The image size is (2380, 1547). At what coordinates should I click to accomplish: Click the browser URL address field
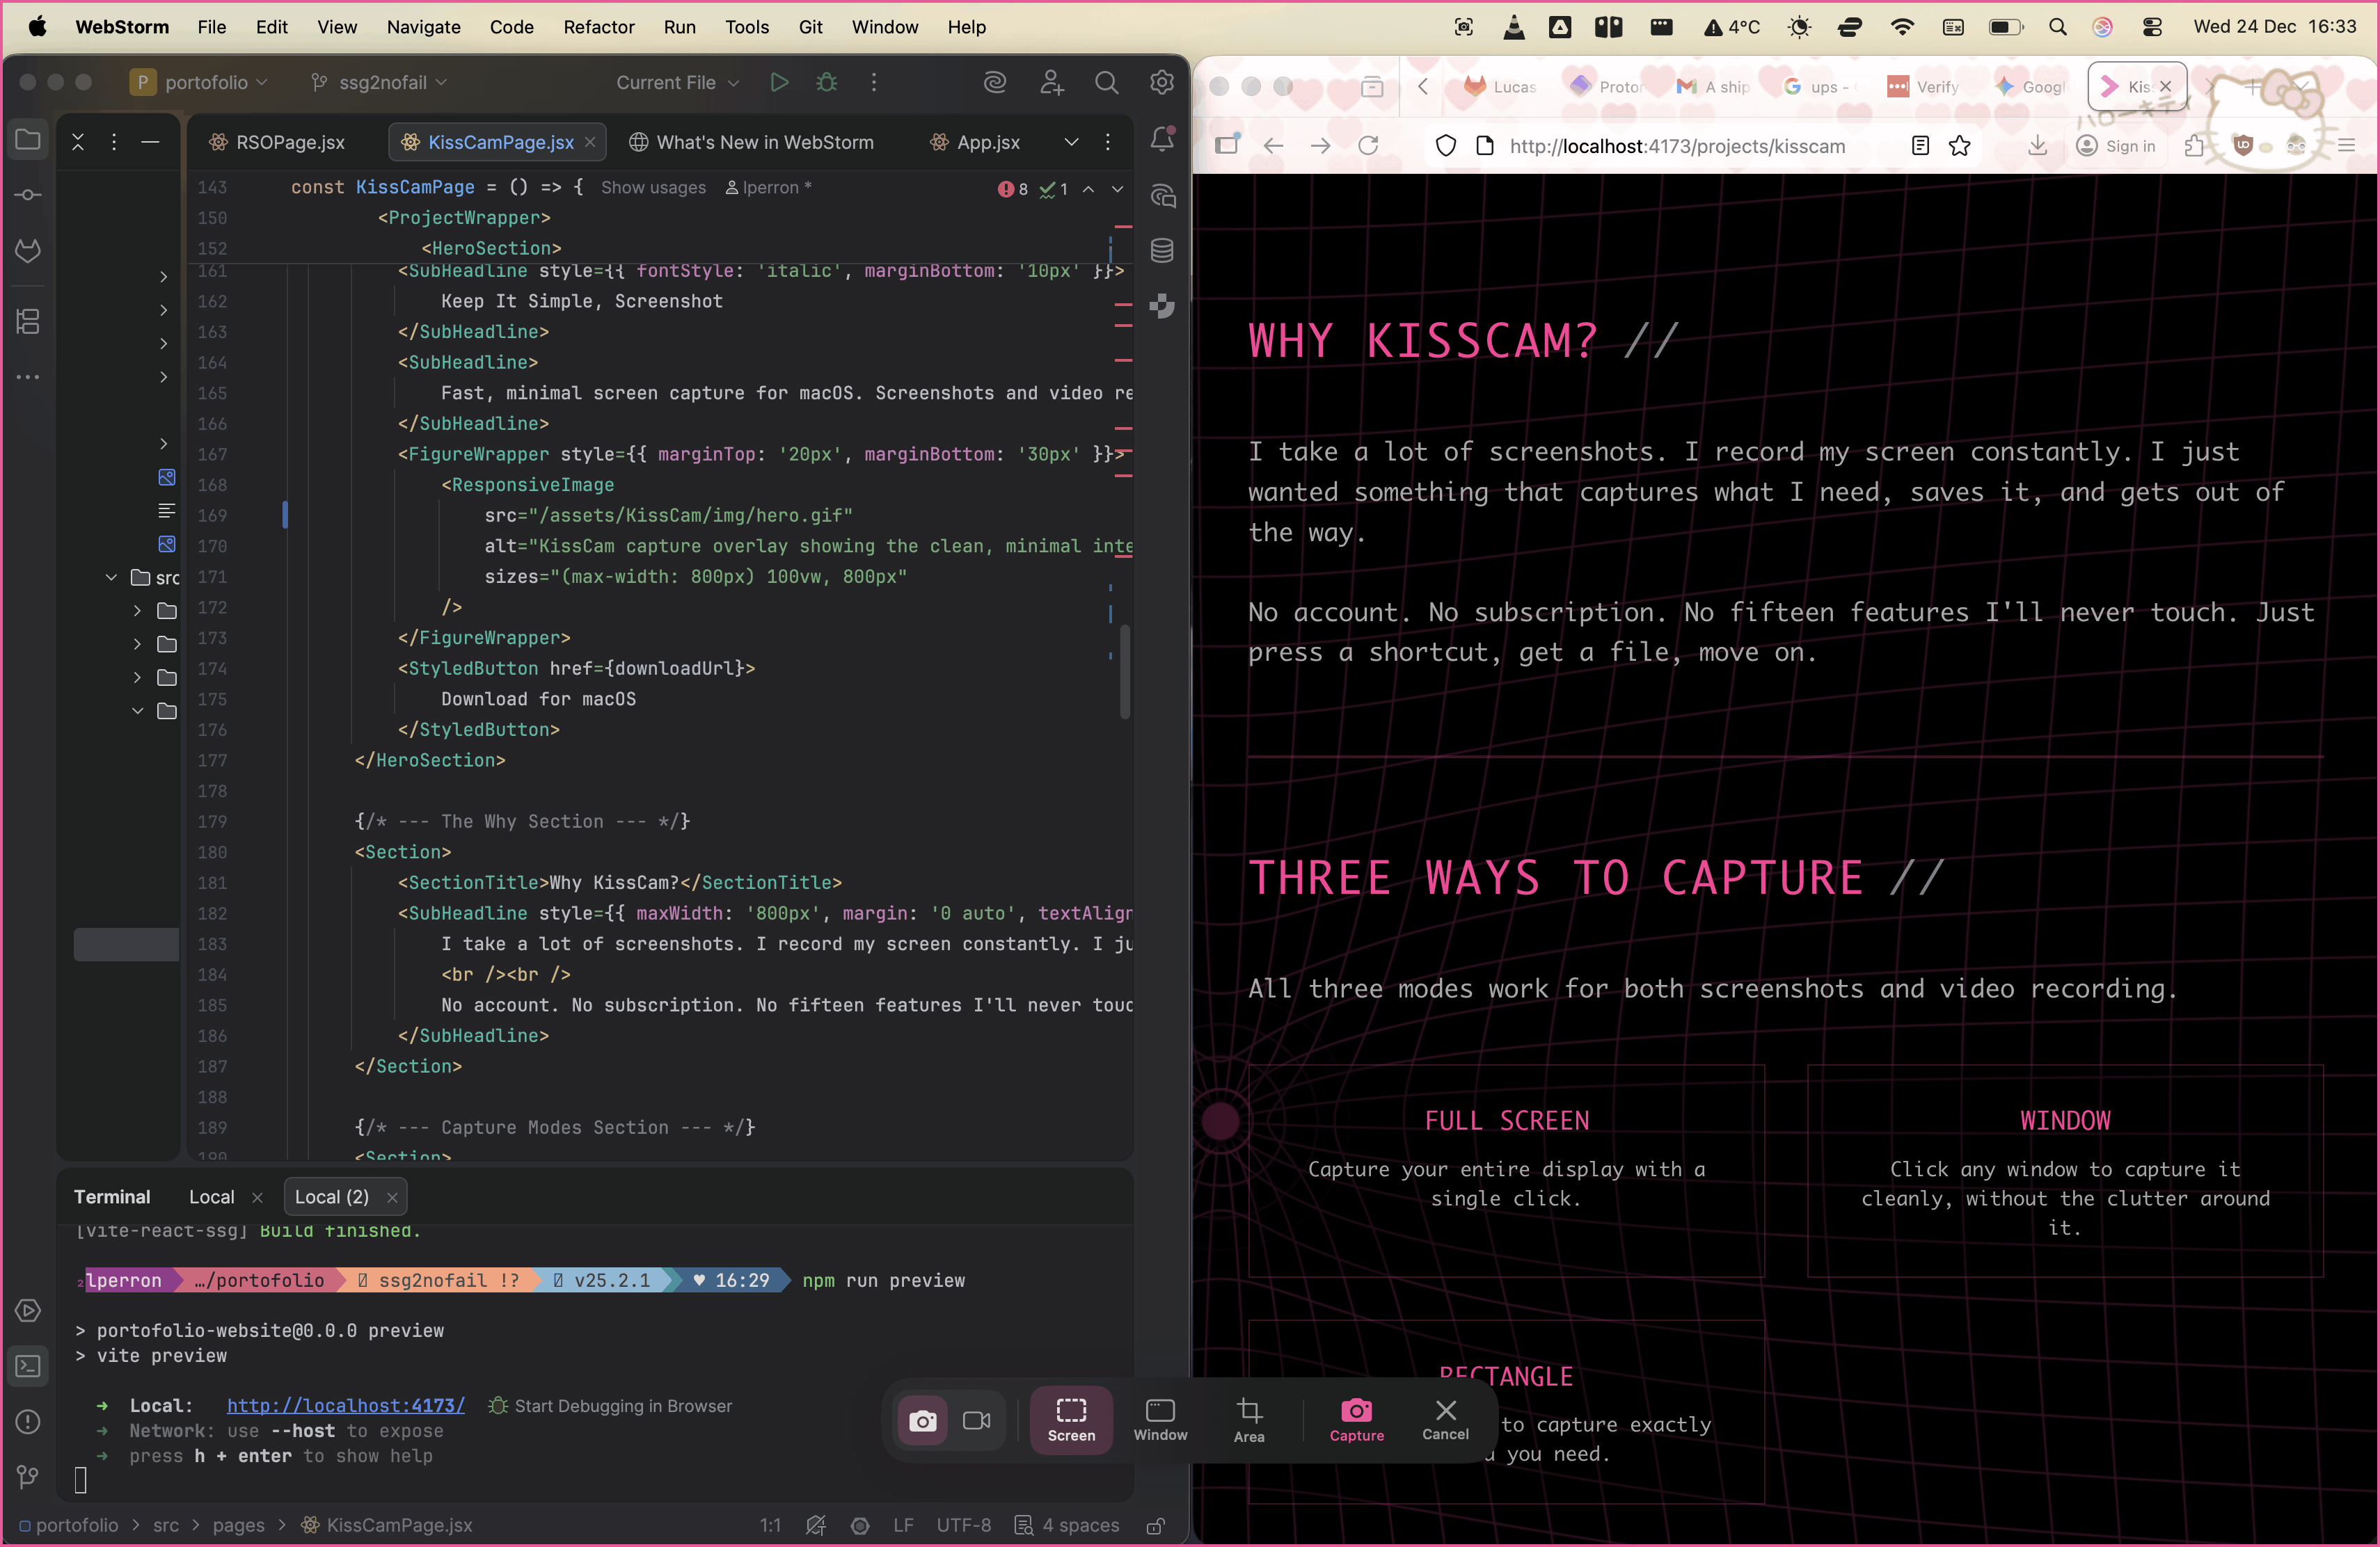[1677, 146]
